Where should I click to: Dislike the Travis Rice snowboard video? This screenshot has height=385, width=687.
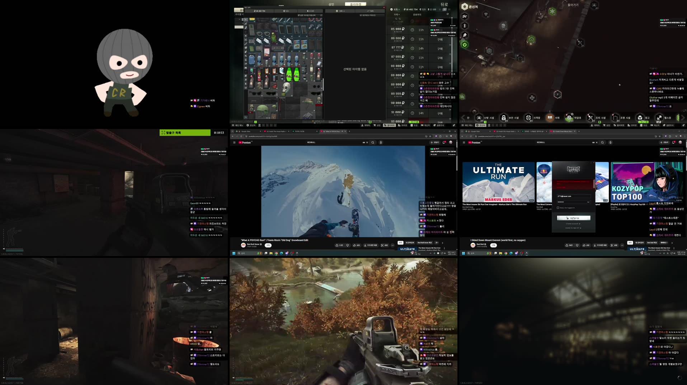point(347,245)
